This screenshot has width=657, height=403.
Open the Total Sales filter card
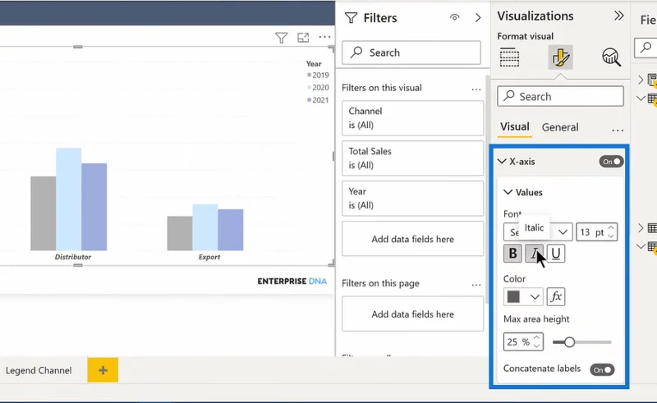coord(413,158)
